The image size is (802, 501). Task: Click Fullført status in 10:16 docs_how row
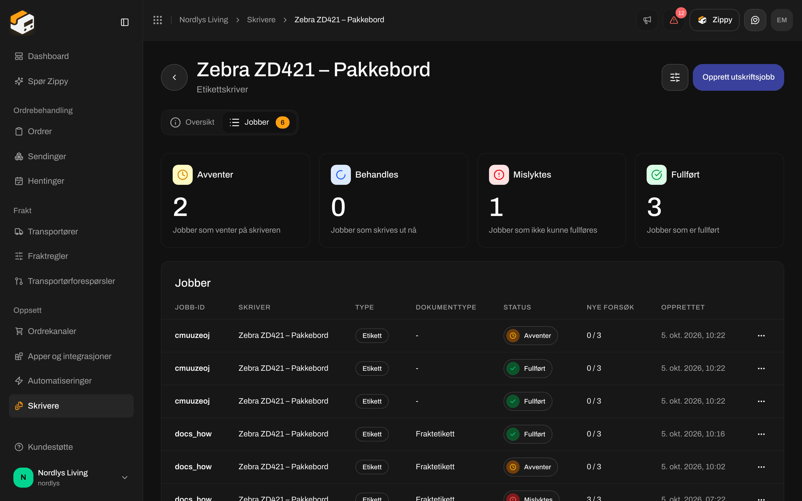point(528,434)
